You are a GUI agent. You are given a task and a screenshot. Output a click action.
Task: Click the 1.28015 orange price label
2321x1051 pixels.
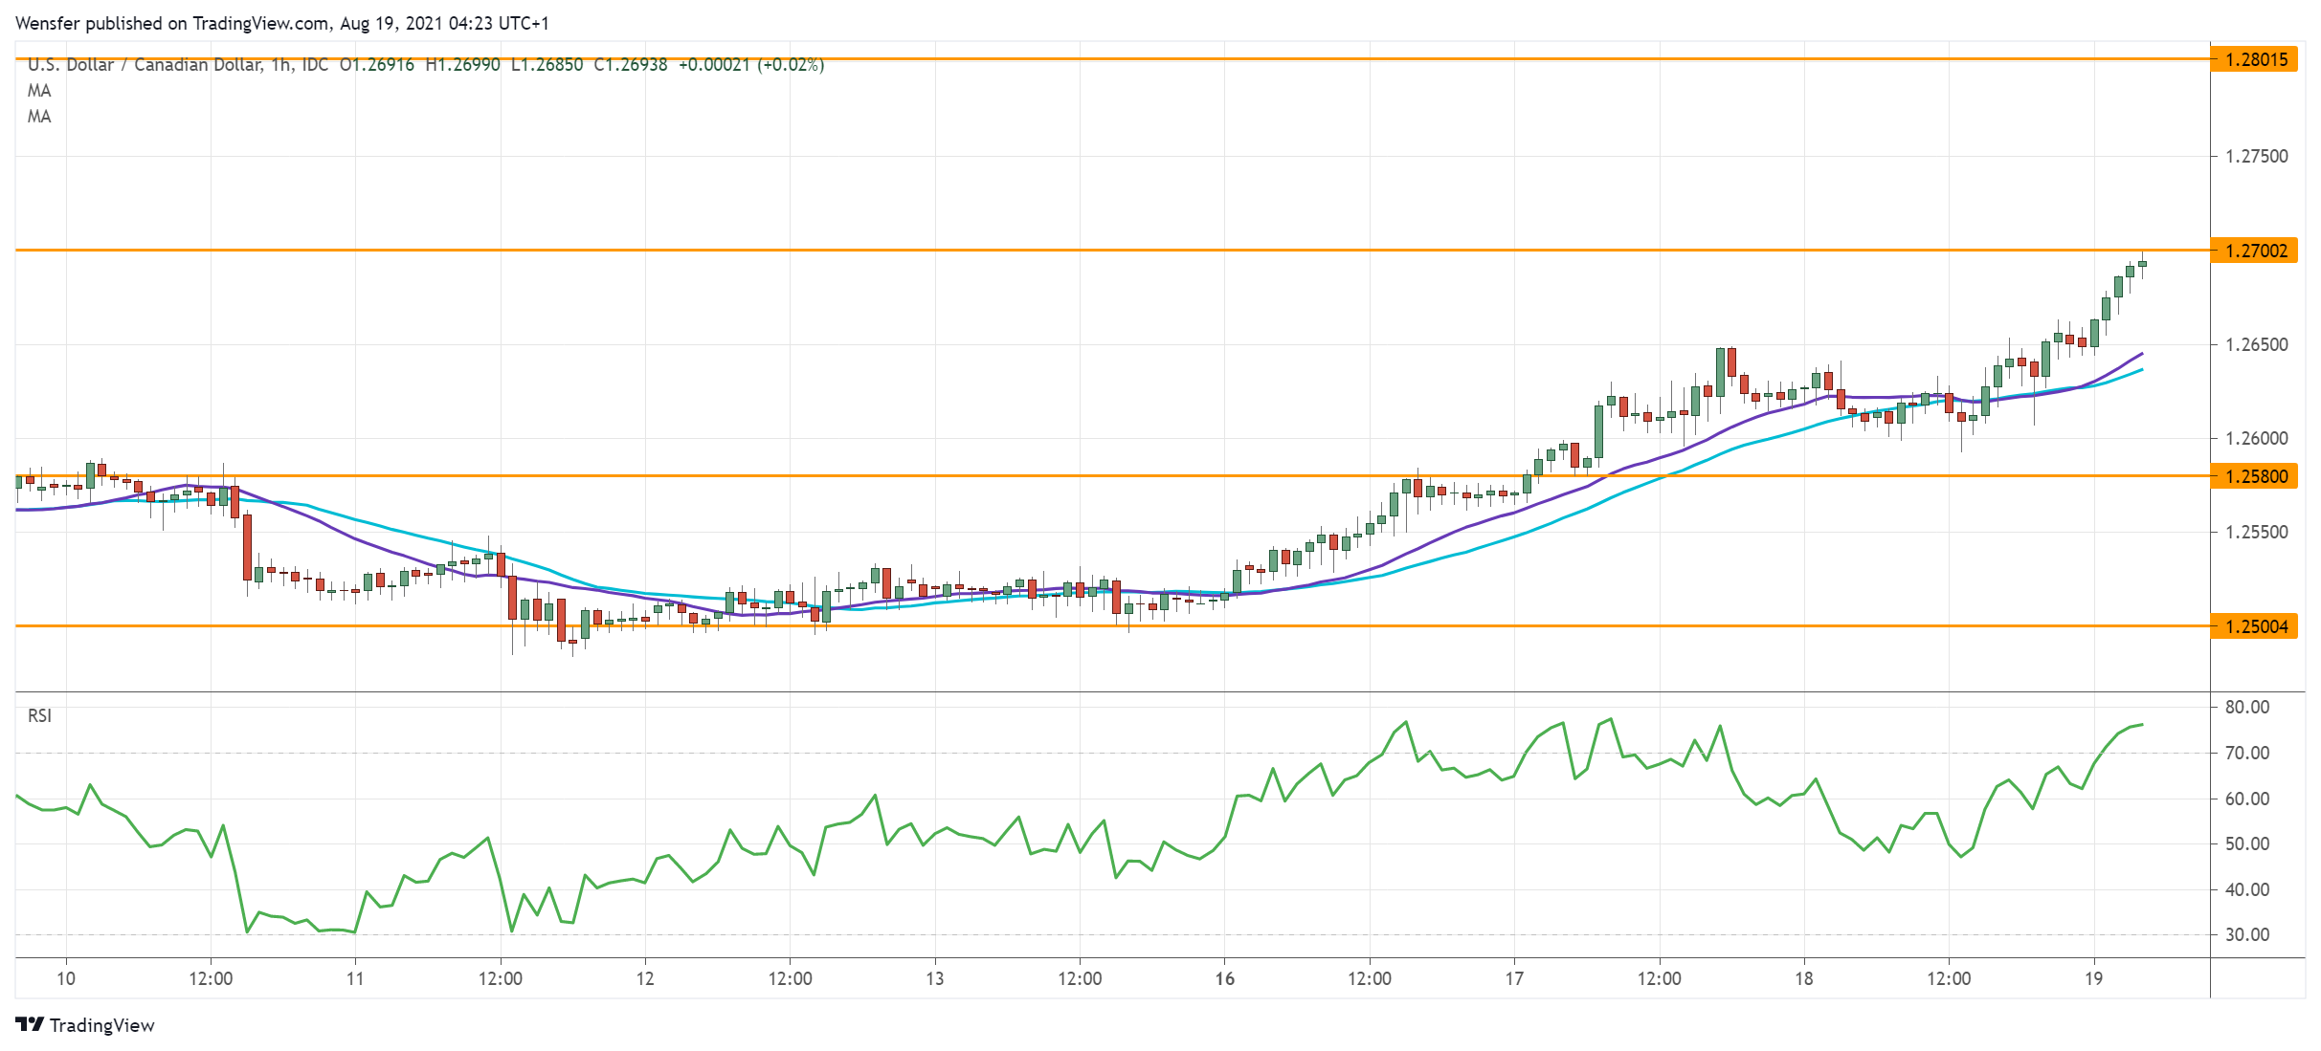pos(2255,59)
